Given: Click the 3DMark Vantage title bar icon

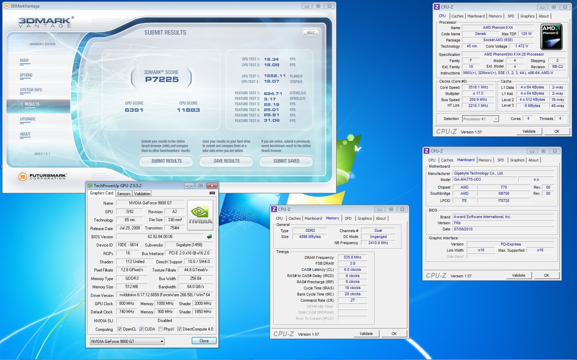Looking at the screenshot, I should [6, 6].
